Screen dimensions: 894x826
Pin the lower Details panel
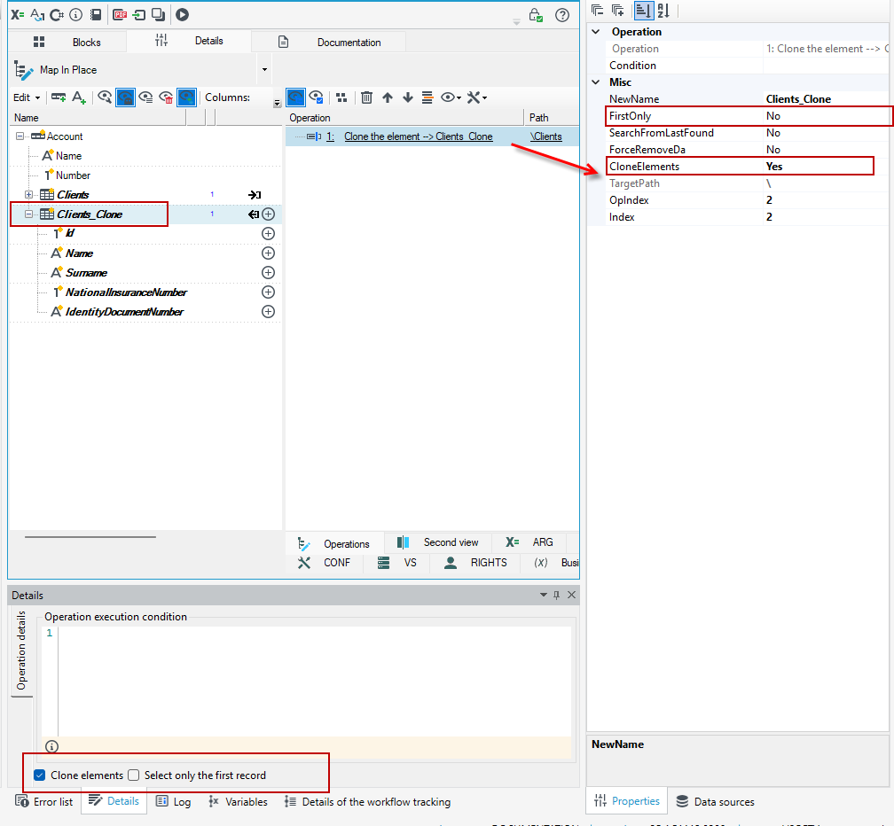point(556,596)
